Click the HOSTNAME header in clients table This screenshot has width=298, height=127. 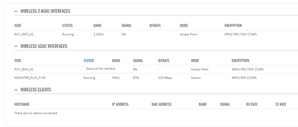pos(22,104)
